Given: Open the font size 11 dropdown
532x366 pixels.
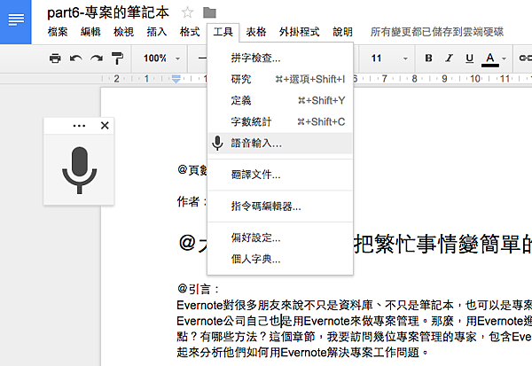Looking at the screenshot, I should [x=389, y=58].
